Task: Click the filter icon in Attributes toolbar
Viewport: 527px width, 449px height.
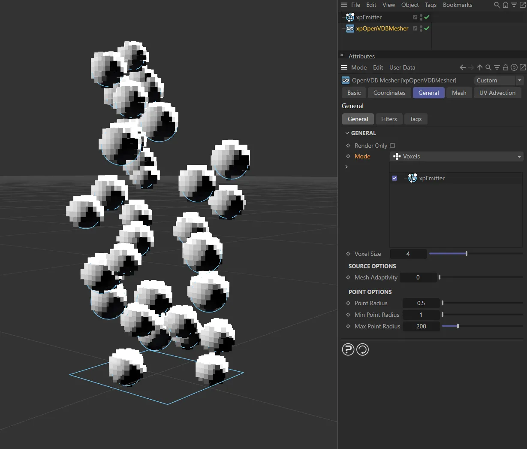Action: pyautogui.click(x=497, y=67)
